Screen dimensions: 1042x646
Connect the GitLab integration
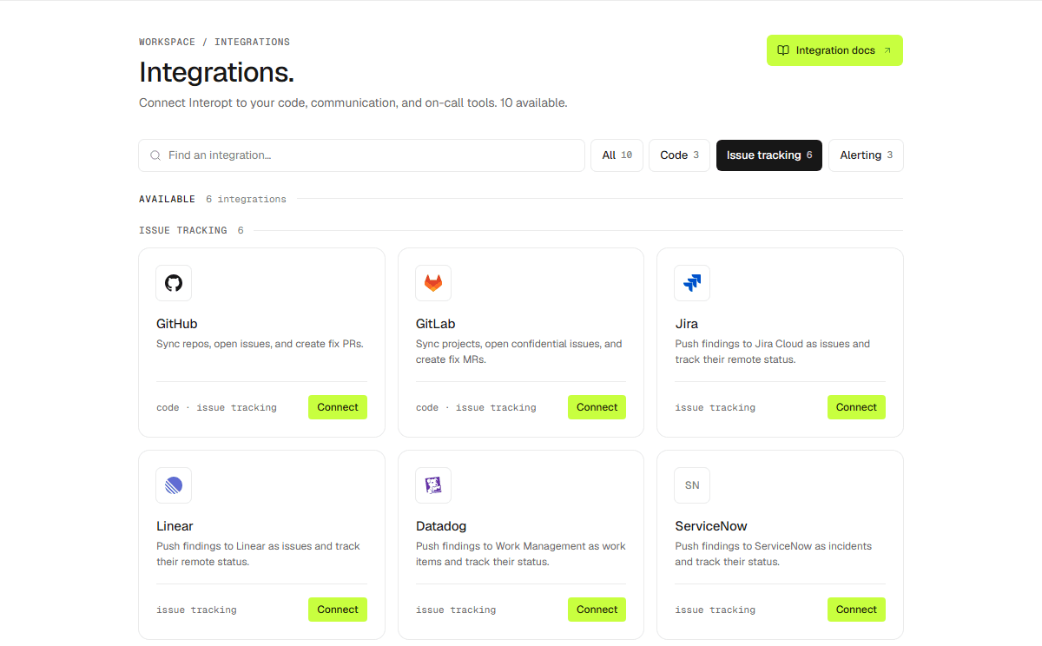tap(597, 407)
